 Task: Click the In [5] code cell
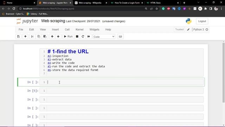[122, 91]
